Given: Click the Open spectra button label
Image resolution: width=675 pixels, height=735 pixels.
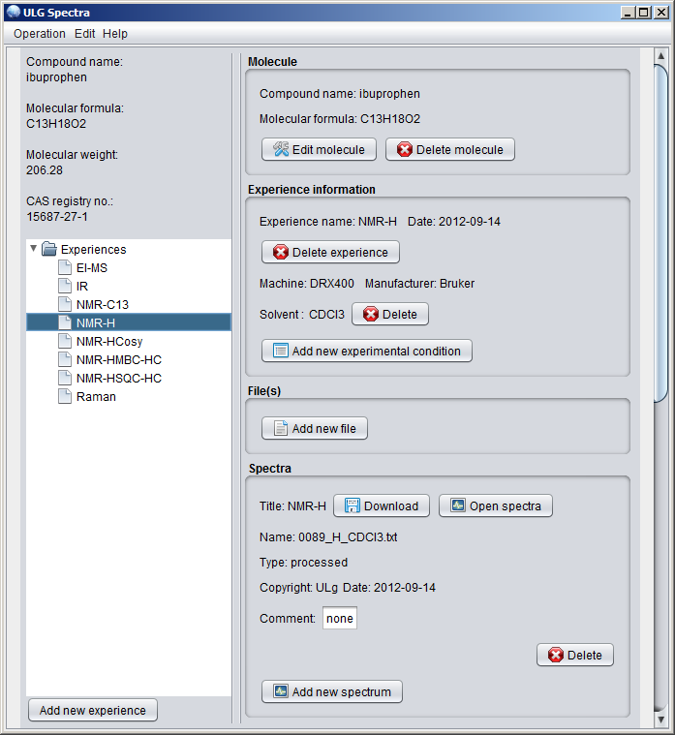Looking at the screenshot, I should click(x=505, y=505).
